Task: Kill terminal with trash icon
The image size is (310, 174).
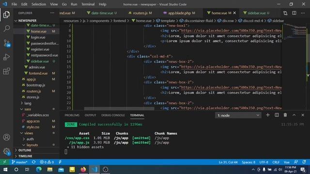Action: (285, 115)
